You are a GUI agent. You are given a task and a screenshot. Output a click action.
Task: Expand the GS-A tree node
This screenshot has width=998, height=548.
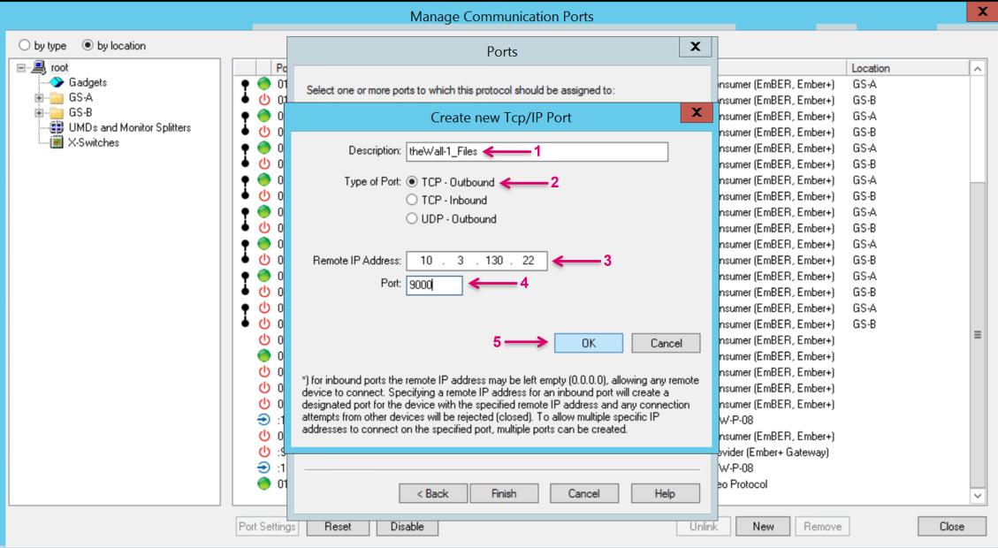click(x=39, y=98)
